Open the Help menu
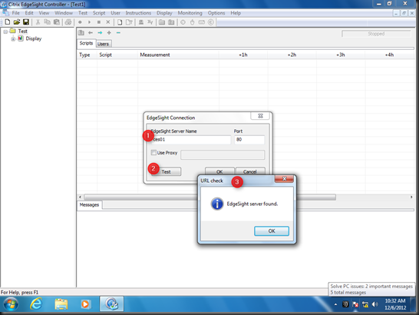The image size is (419, 315). click(236, 13)
